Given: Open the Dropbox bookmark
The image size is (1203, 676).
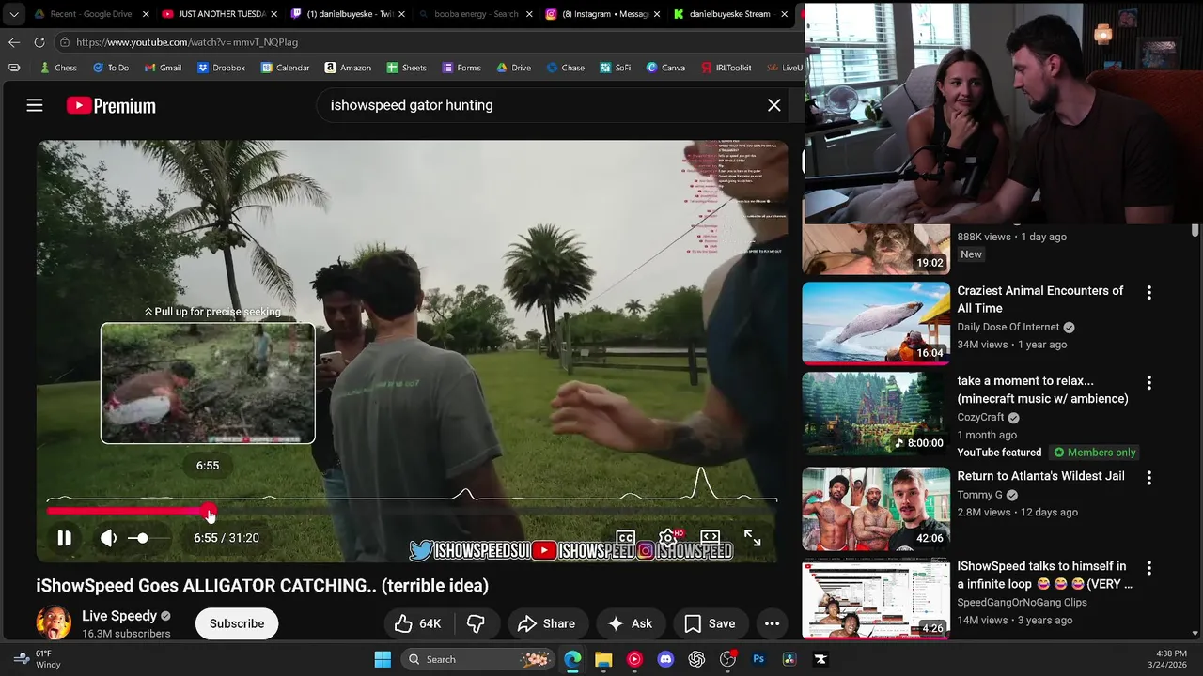Looking at the screenshot, I should tap(221, 68).
